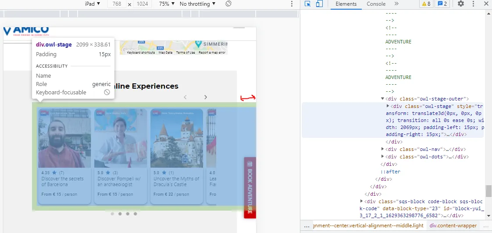The width and height of the screenshot is (492, 233).
Task: Switch to the Console tab
Action: click(x=376, y=4)
